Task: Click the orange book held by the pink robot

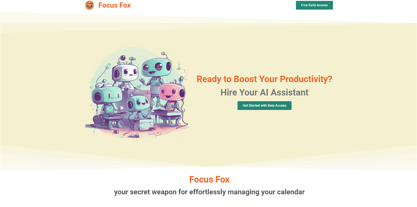Action: [x=169, y=105]
